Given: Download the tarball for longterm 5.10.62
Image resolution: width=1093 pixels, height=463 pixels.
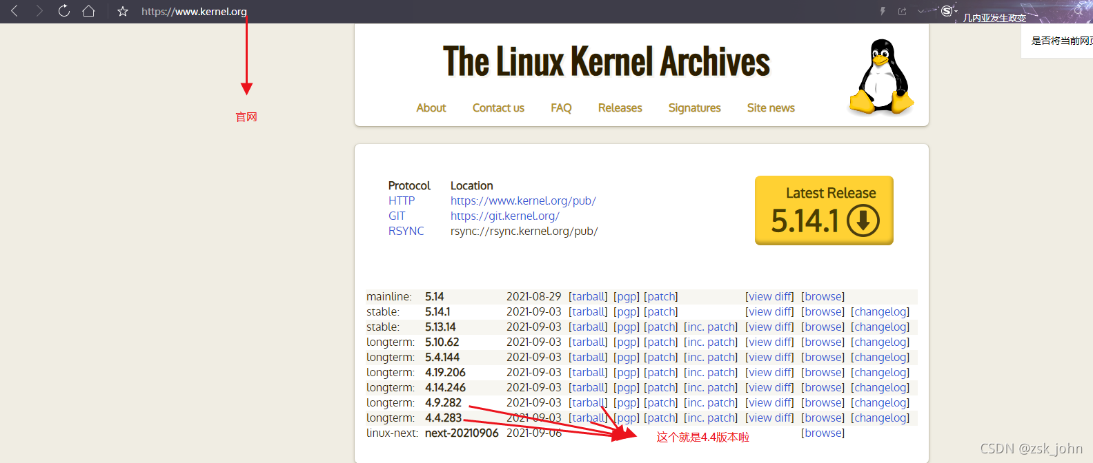Looking at the screenshot, I should tap(588, 342).
